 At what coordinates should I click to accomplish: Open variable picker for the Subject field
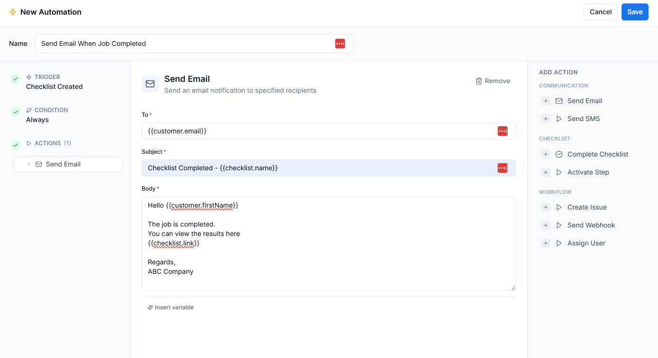[x=503, y=168]
